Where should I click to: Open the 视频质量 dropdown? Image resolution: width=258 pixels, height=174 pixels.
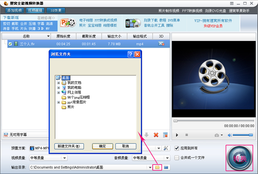pos(48,158)
